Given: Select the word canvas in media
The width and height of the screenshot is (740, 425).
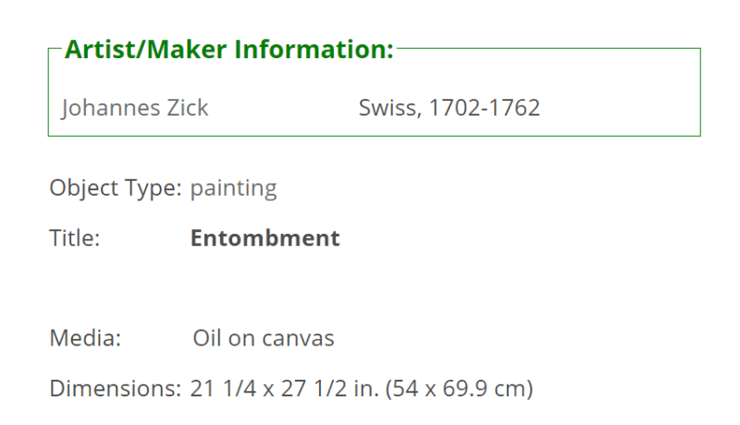Looking at the screenshot, I should pyautogui.click(x=298, y=339).
